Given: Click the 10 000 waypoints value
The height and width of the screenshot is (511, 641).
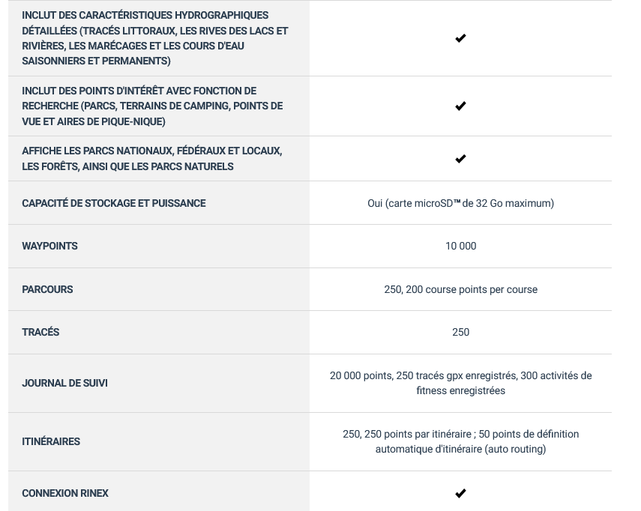Looking at the screenshot, I should tap(461, 246).
